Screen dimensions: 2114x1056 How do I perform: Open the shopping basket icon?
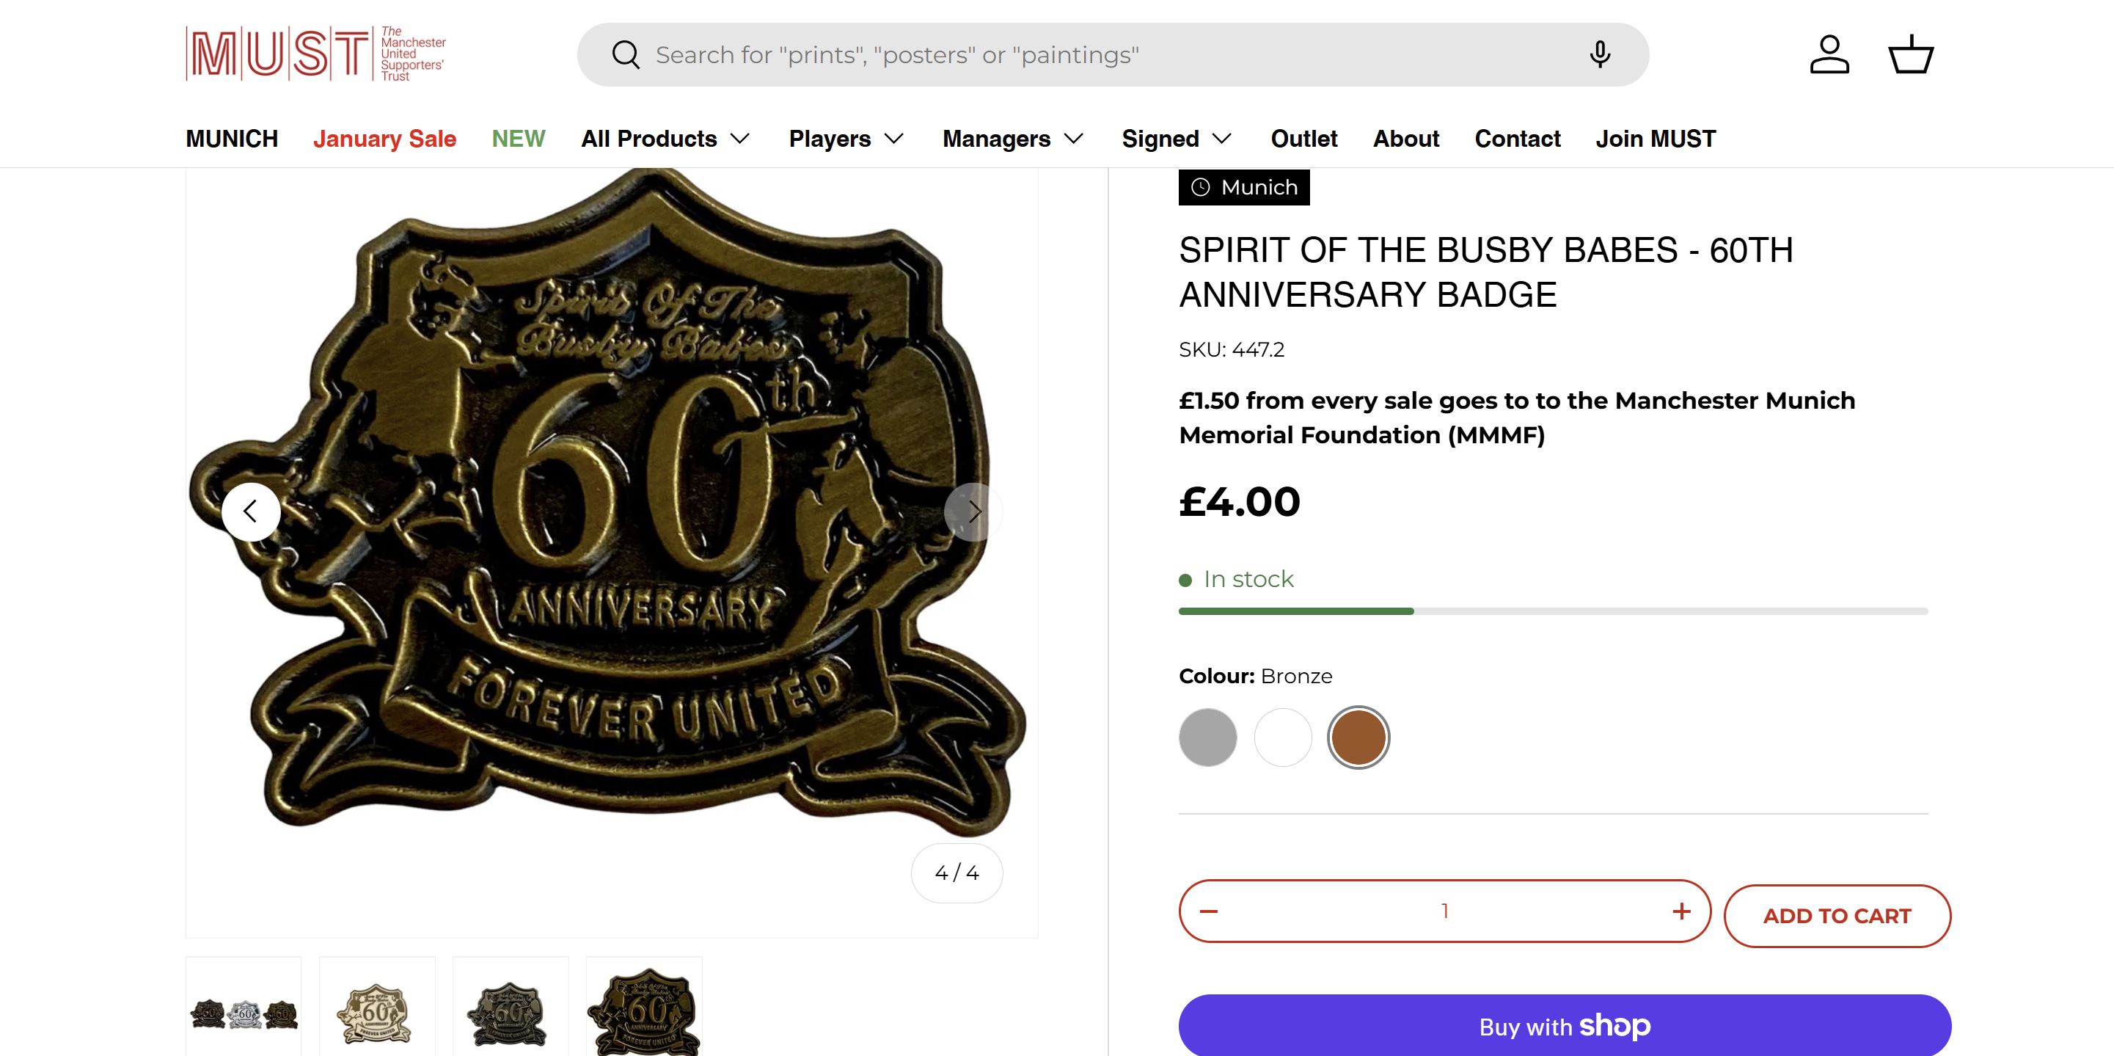[x=1911, y=55]
